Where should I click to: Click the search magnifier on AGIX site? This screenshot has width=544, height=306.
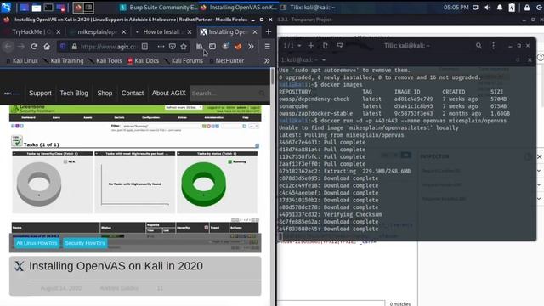(262, 93)
